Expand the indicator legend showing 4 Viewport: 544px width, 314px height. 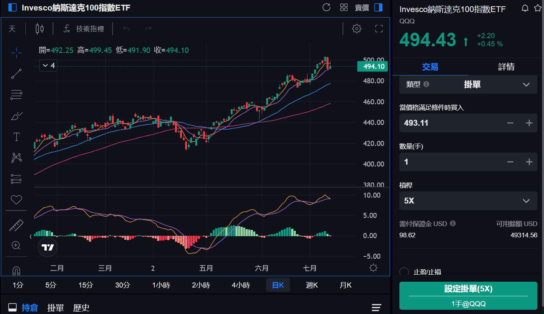click(49, 66)
